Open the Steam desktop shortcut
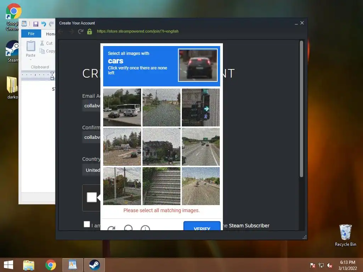 click(x=12, y=51)
